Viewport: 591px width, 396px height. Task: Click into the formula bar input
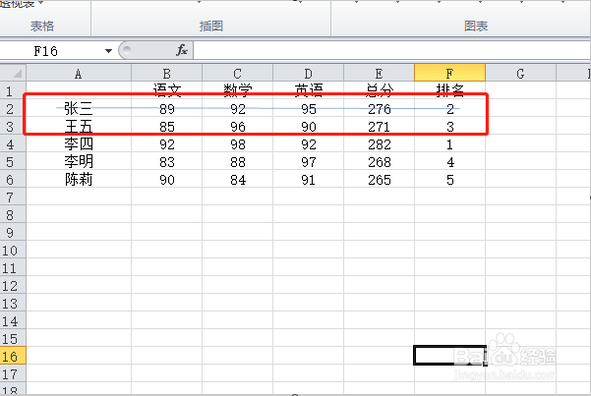tap(391, 50)
